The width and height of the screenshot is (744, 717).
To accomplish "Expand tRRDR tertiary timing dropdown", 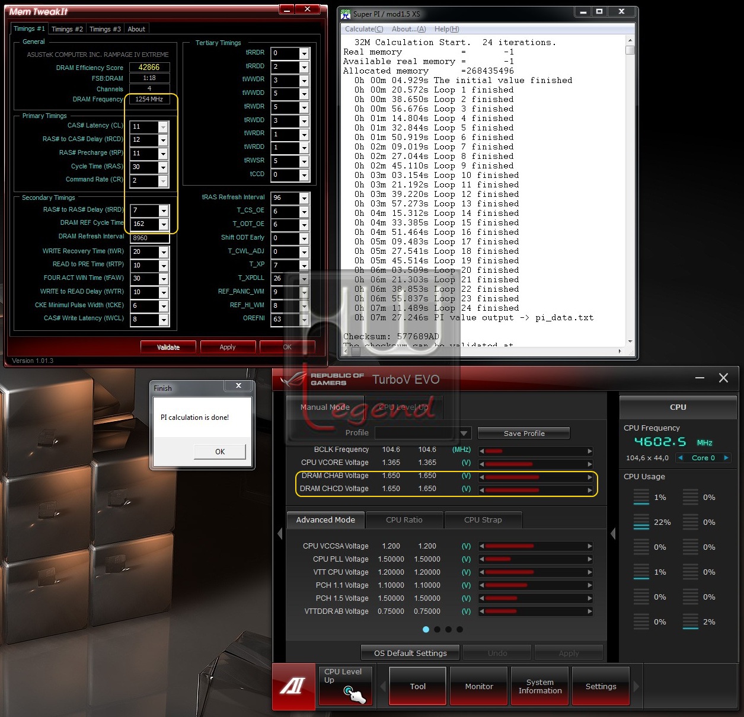I will tap(304, 53).
